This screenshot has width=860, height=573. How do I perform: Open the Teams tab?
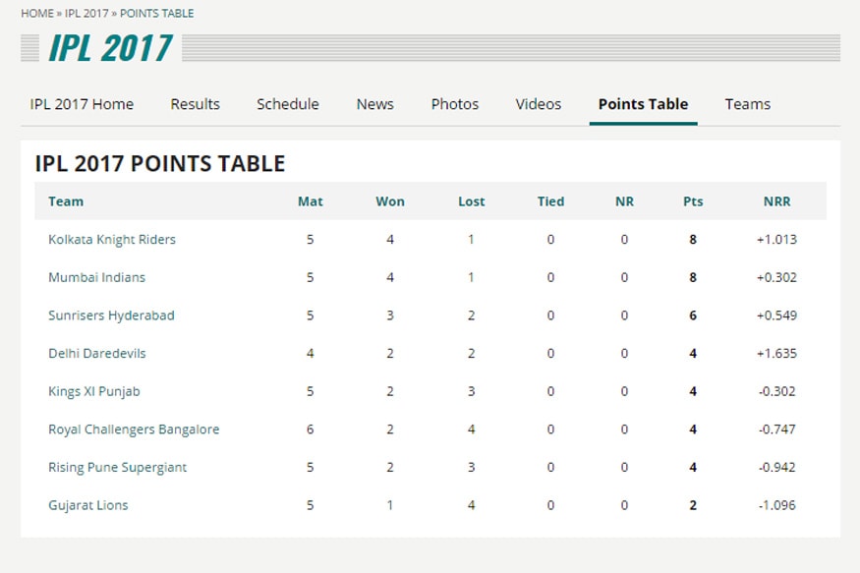[x=748, y=104]
